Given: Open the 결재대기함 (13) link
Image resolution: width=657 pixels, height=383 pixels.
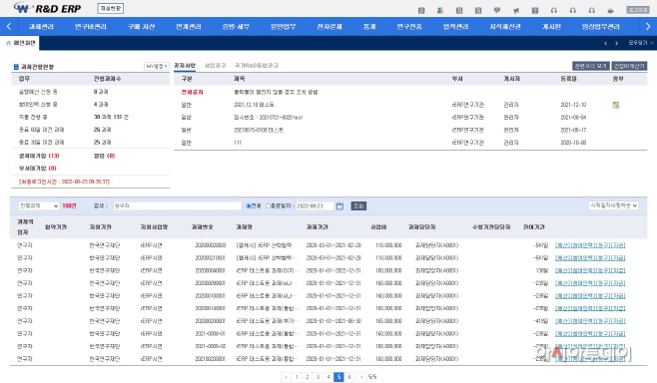Looking at the screenshot, I should pyautogui.click(x=39, y=156).
